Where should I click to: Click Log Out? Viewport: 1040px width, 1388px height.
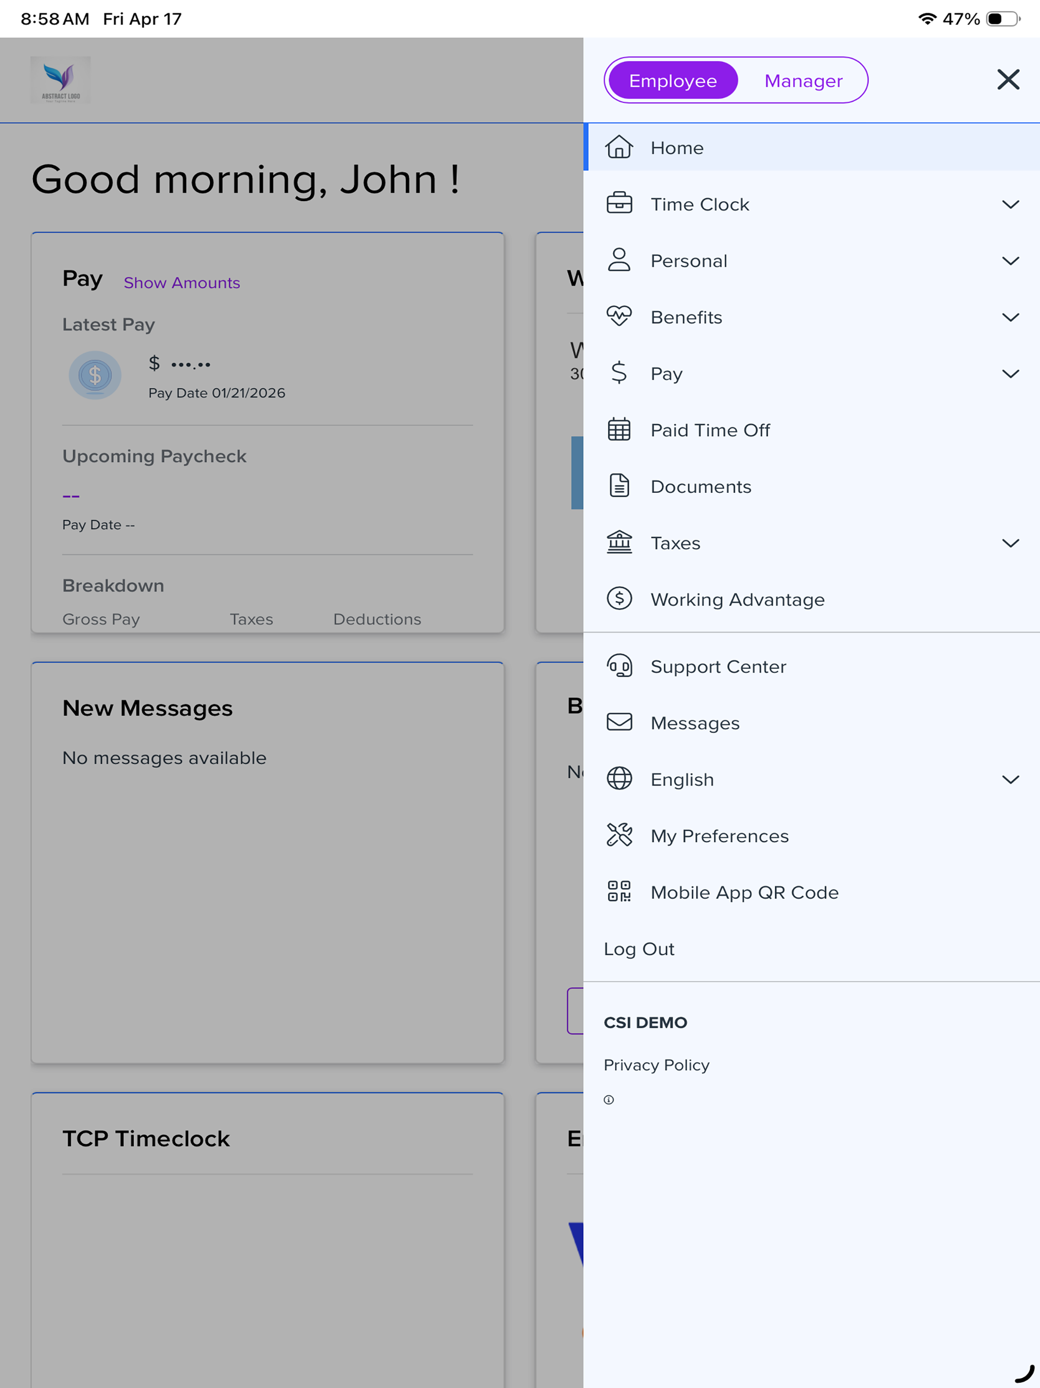638,949
